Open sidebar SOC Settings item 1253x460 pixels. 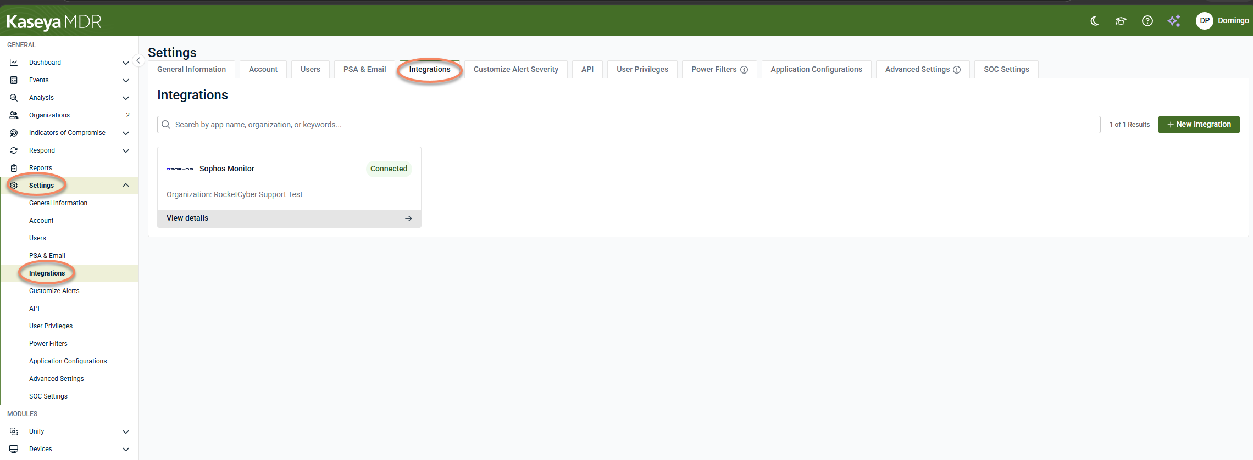point(69,396)
